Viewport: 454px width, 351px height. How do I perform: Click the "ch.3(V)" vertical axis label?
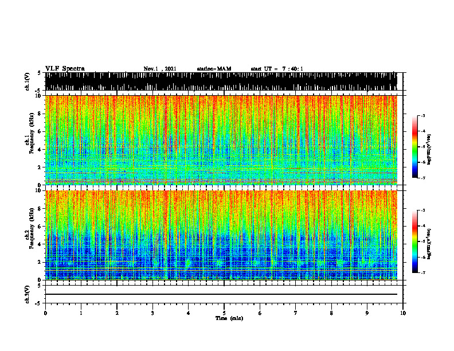pos(27,294)
